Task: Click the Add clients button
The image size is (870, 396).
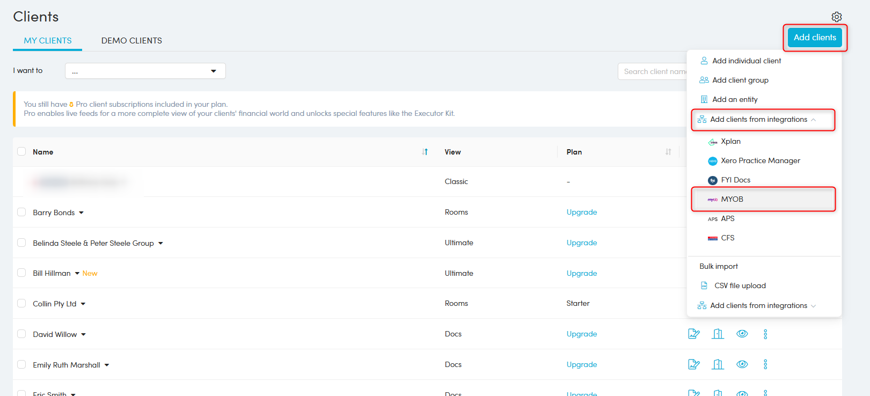Action: point(814,38)
